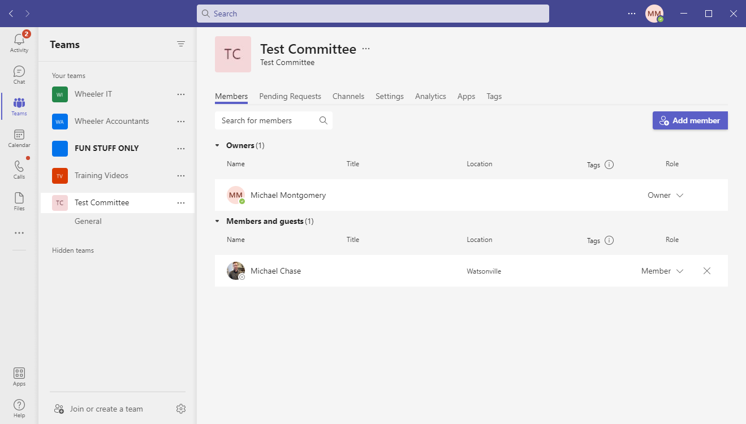The image size is (746, 424).
Task: Open Settings and more ellipsis in title bar
Action: pyautogui.click(x=632, y=14)
